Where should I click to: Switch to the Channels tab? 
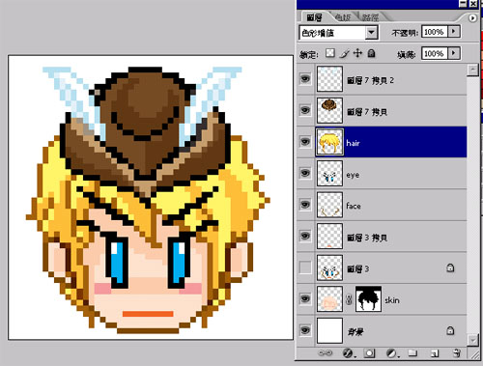343,17
